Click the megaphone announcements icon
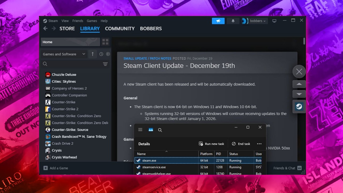This screenshot has width=343, height=193. 218,21
